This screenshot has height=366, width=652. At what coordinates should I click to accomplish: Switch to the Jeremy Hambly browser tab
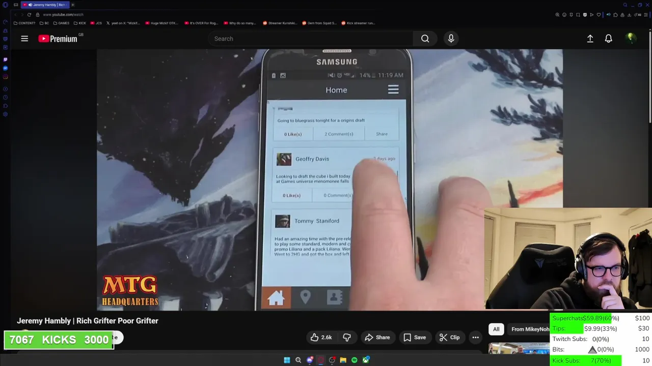tap(45, 5)
